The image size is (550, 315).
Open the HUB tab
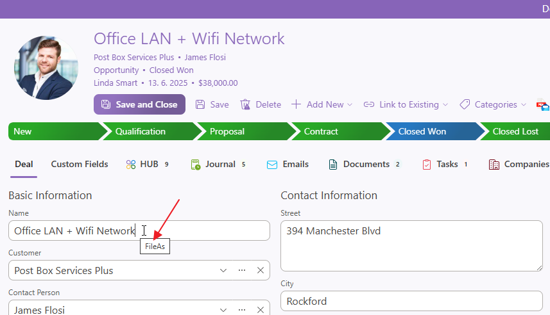148,165
